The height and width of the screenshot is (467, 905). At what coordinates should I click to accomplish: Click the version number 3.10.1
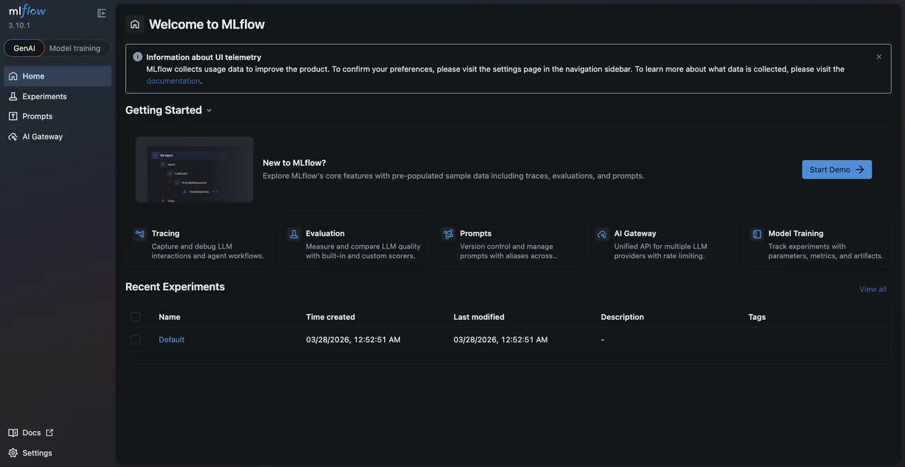coord(19,25)
